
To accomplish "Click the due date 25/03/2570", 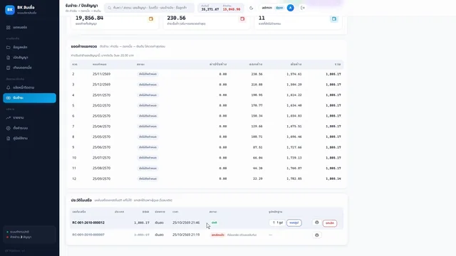I will (101, 116).
